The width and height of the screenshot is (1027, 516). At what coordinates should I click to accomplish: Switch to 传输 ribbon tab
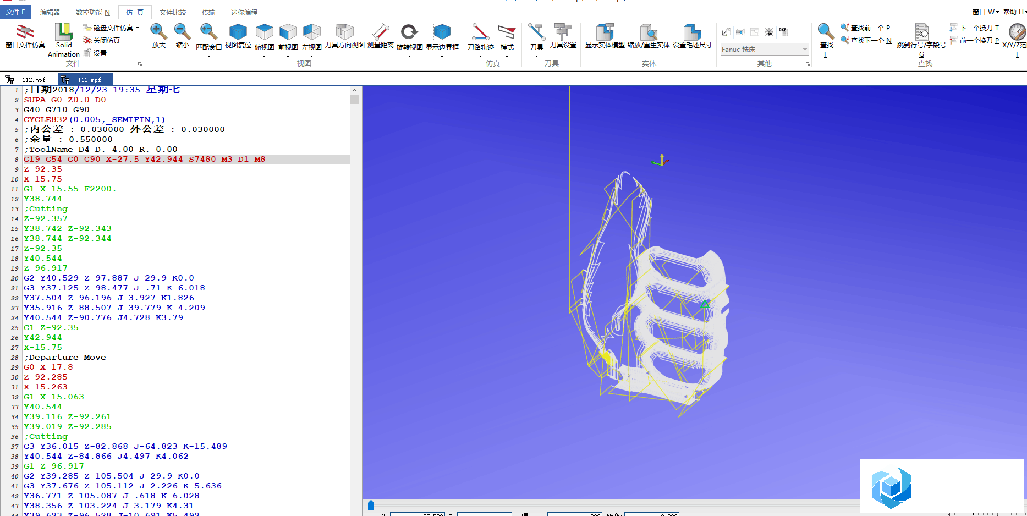pos(208,12)
